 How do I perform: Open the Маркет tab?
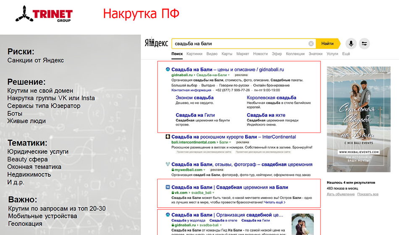tap(242, 54)
